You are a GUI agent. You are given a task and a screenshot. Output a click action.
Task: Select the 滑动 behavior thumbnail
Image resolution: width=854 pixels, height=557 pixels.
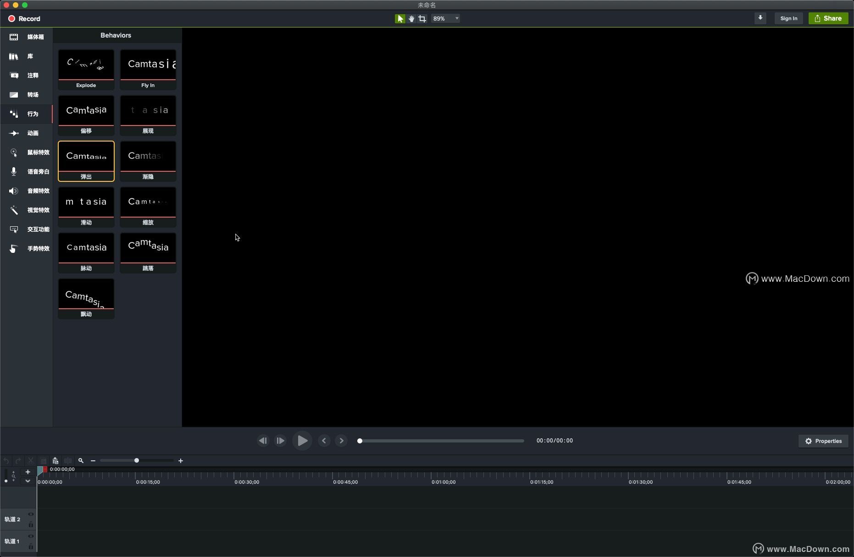coord(86,207)
